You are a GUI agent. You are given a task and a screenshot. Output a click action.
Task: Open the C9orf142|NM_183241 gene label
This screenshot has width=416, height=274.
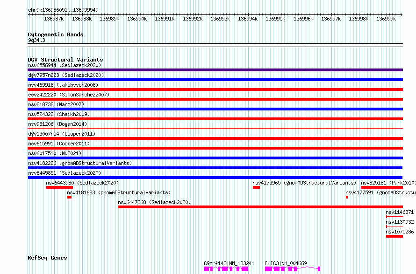(x=229, y=263)
